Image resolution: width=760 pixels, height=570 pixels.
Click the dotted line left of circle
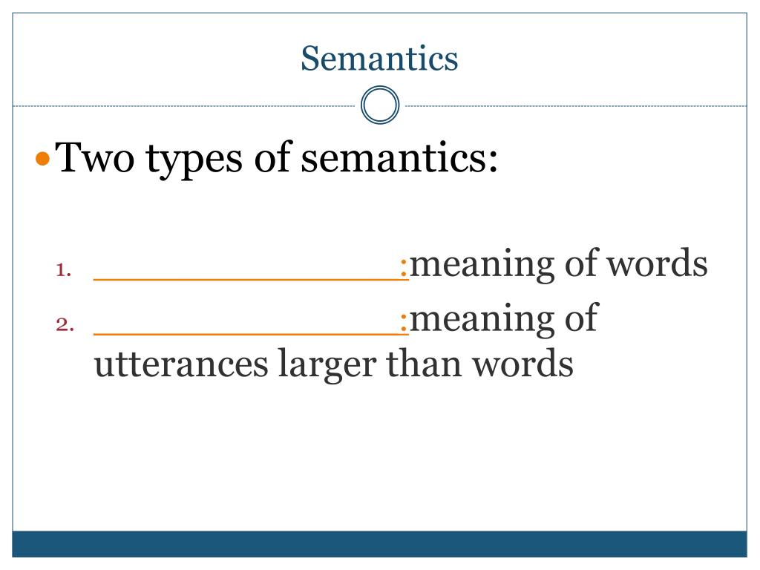(183, 105)
